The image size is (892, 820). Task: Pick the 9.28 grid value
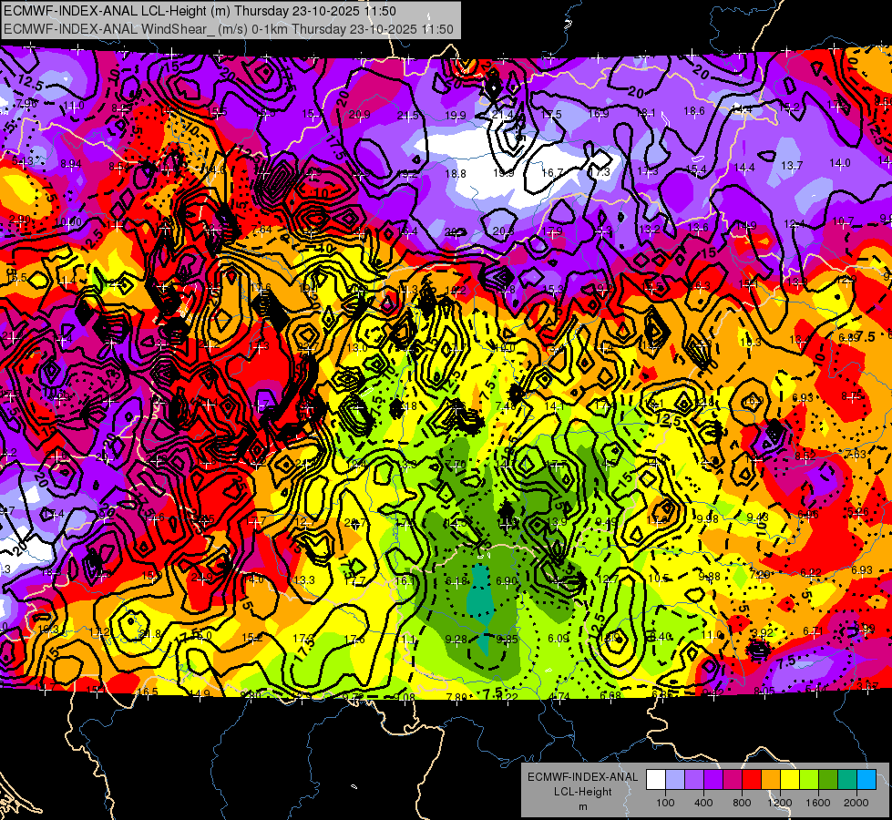(456, 639)
